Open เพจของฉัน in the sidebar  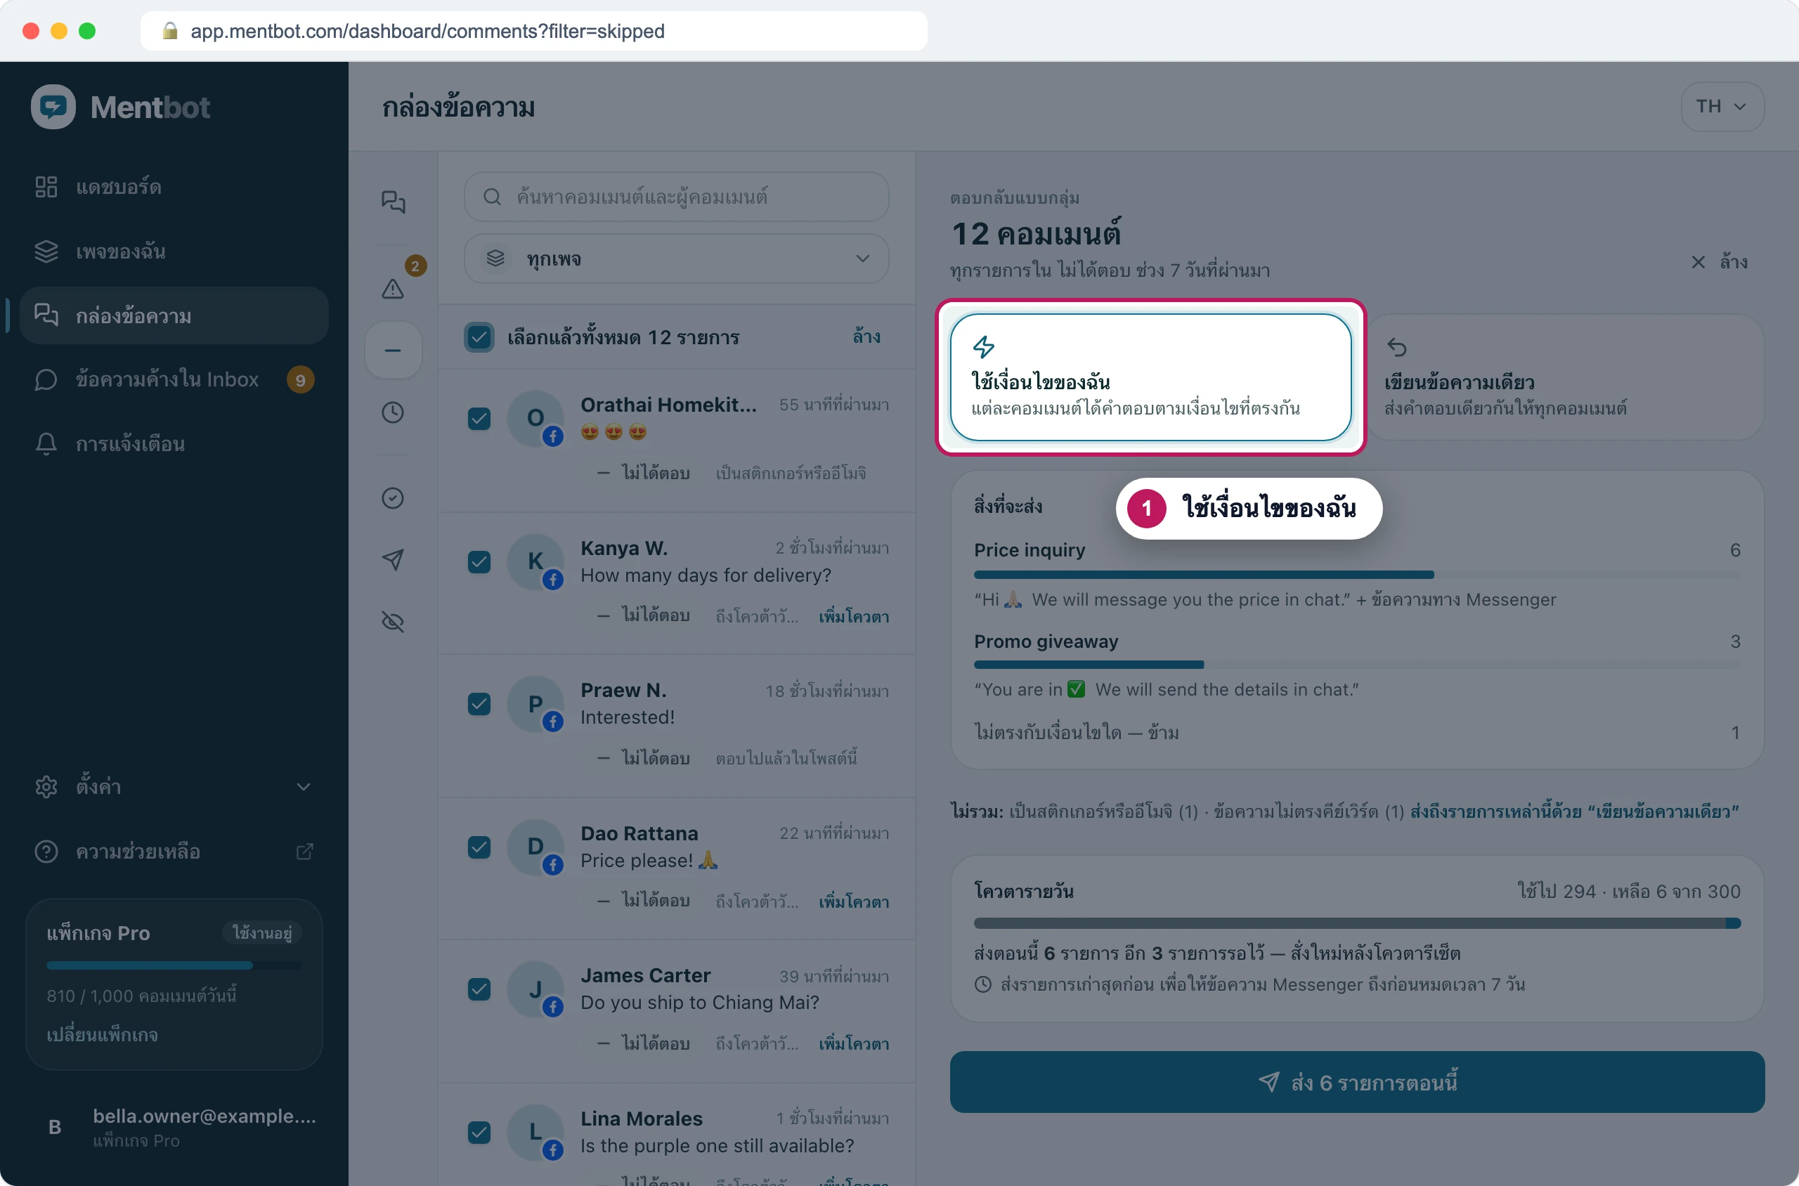coord(174,251)
